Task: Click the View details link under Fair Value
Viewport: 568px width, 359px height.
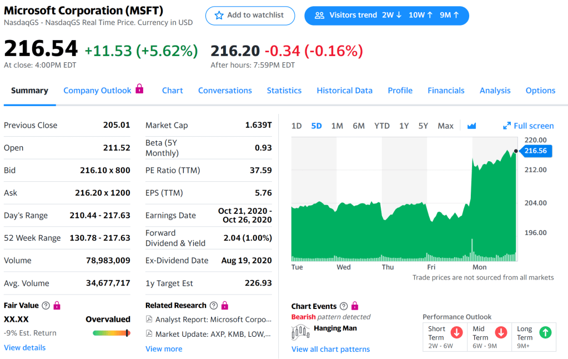Action: [25, 348]
